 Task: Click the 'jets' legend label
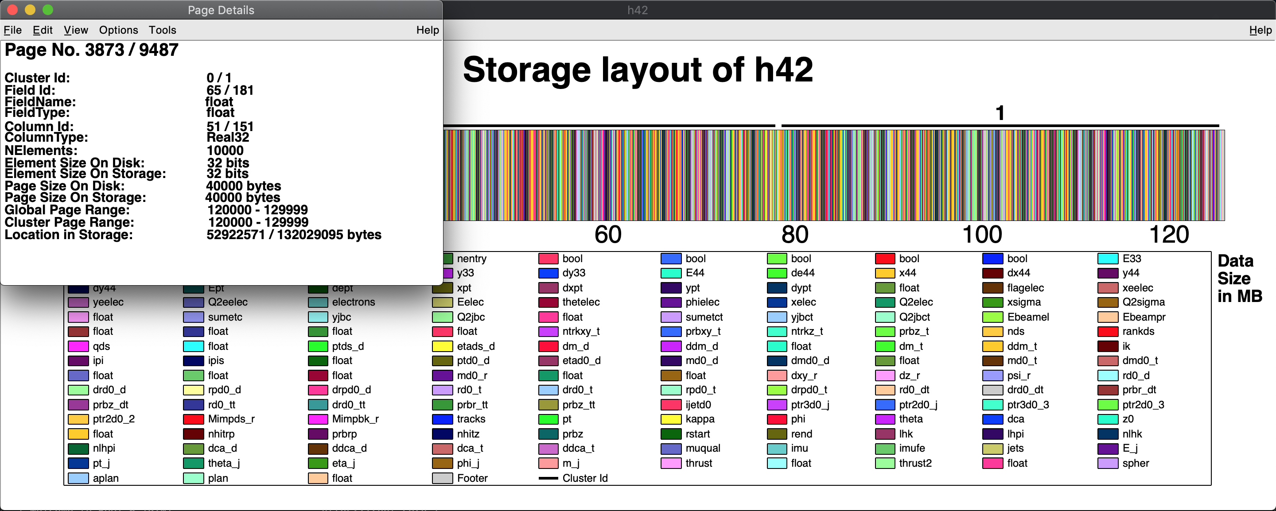click(x=1015, y=448)
